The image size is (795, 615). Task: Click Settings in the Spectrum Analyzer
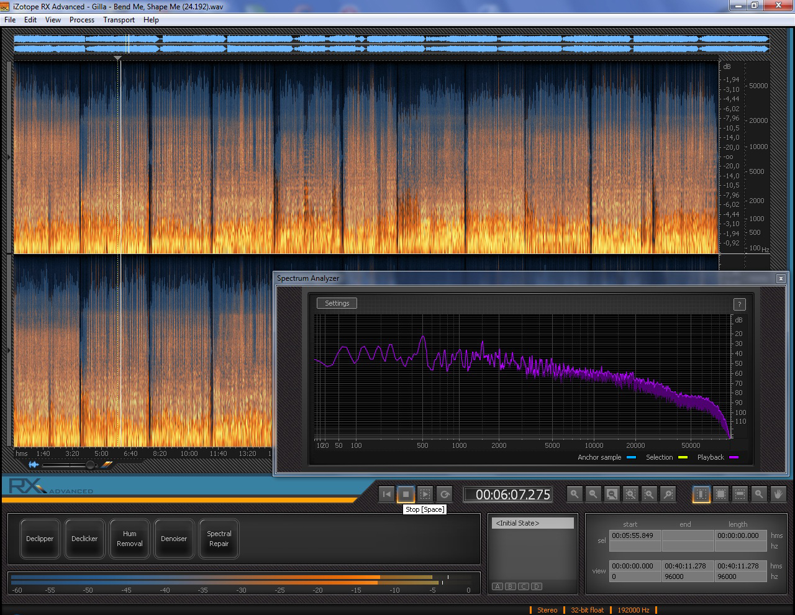[x=337, y=303]
